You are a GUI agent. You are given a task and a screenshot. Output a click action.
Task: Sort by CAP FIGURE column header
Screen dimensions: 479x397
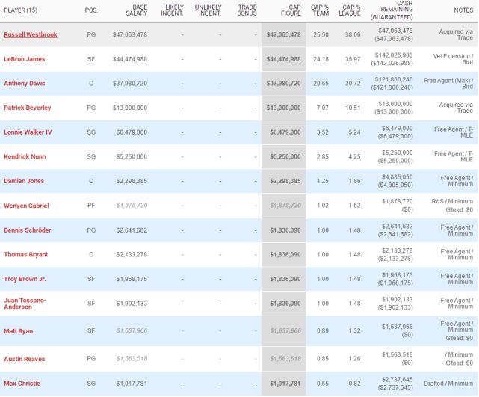coord(291,10)
